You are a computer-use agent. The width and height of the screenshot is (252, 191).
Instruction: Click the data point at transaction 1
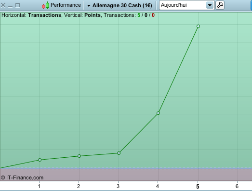pos(40,160)
